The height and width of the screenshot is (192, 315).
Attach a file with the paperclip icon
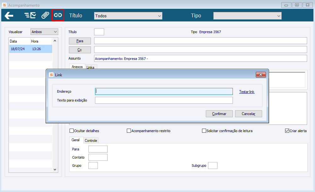45,15
